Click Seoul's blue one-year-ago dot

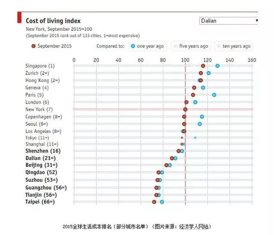(x=200, y=124)
